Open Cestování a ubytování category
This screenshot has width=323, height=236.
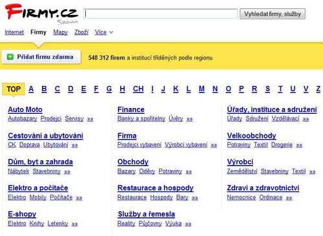click(x=45, y=136)
